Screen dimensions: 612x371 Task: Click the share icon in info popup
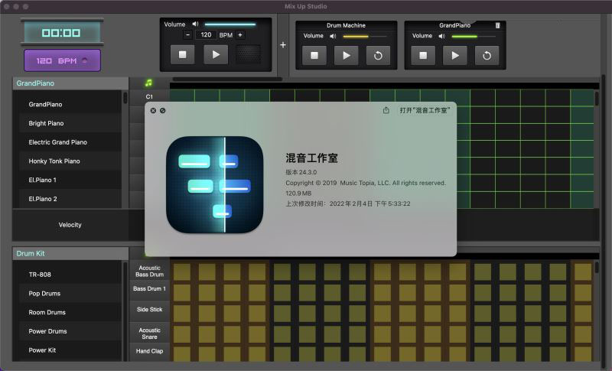pos(386,110)
